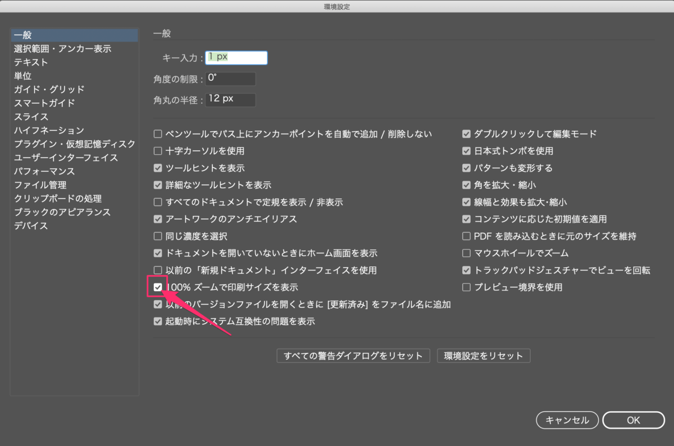
Task: Open ブラックのアピアランス preferences
Action: tap(74, 212)
